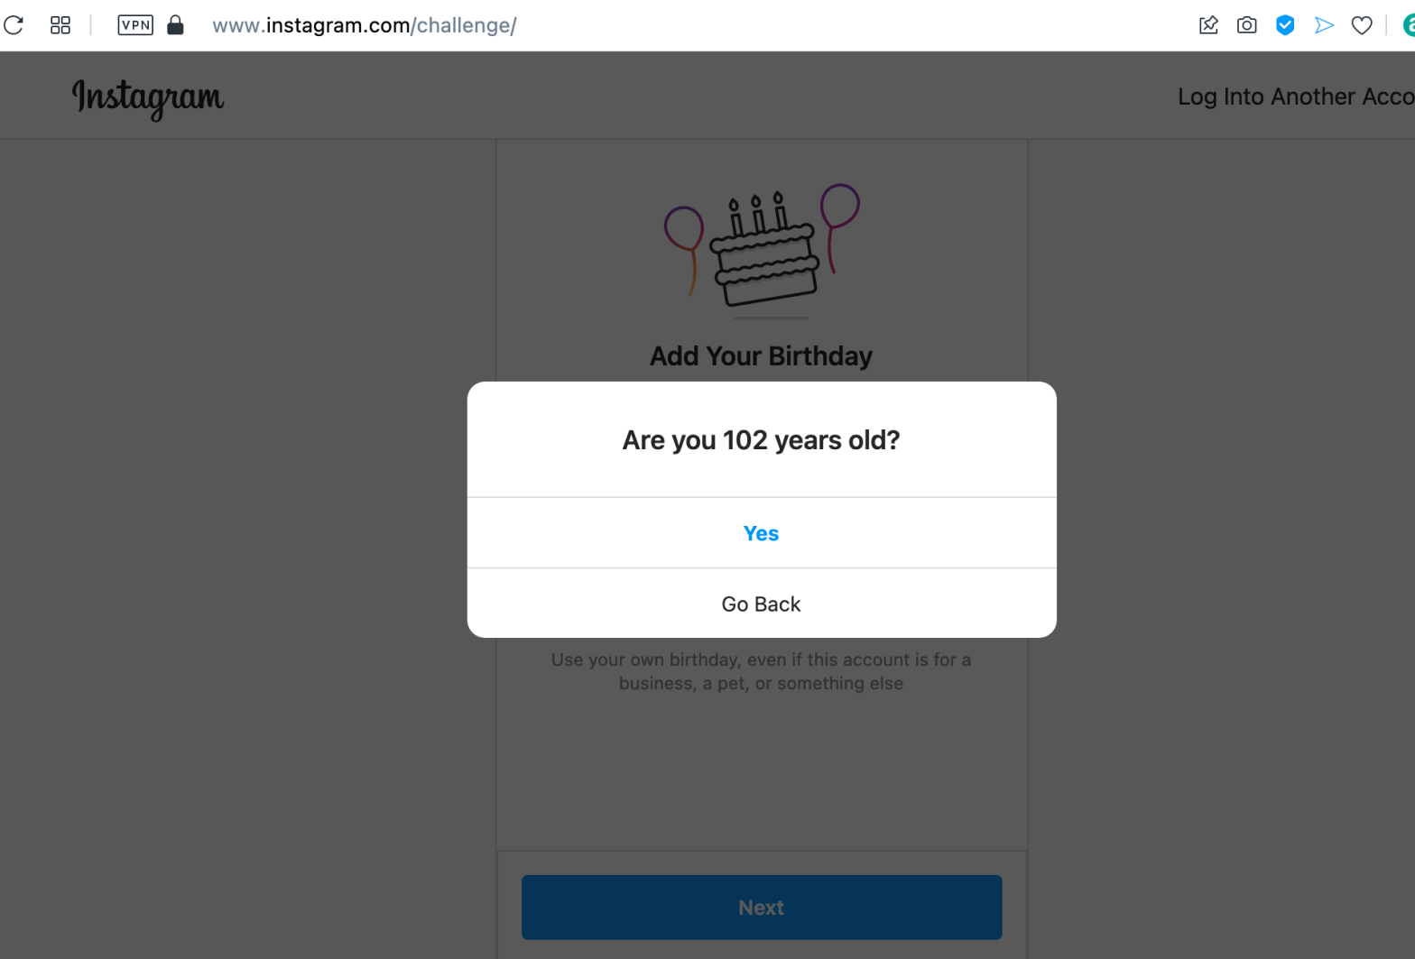The width and height of the screenshot is (1415, 959).
Task: Click the Add Your Birthday heading
Action: click(761, 356)
